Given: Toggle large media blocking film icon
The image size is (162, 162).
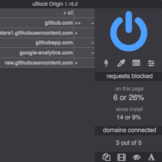Looking at the screenshot, I should point(122,157).
